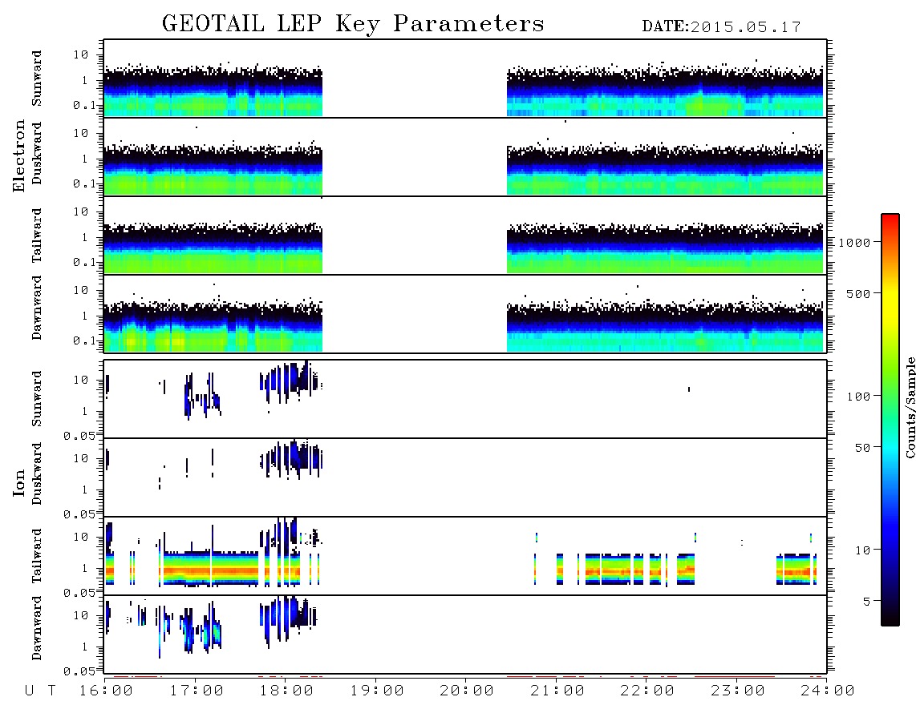916x705 pixels.
Task: Click the Ion group axis label
Action: 19,482
